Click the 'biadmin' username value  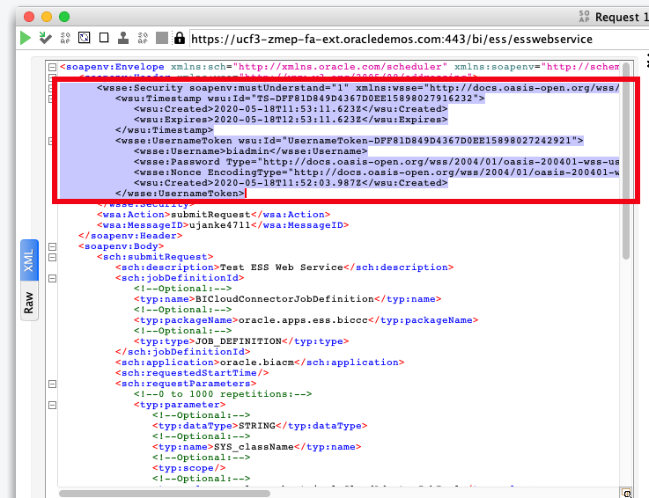[247, 151]
